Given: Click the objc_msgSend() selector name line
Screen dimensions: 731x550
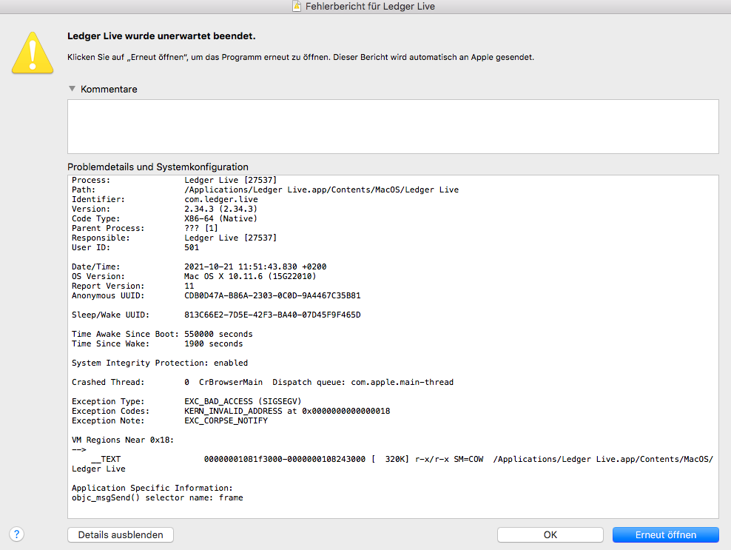Looking at the screenshot, I should [x=157, y=497].
